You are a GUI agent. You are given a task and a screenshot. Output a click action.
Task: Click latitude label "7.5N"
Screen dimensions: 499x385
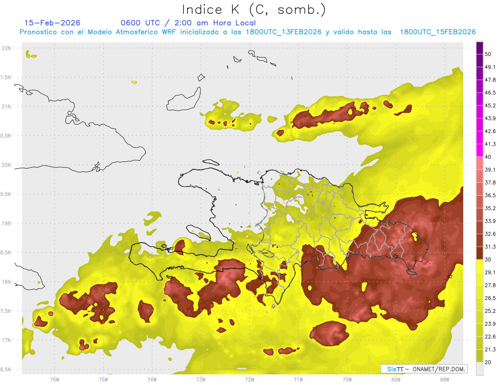click(x=6, y=311)
